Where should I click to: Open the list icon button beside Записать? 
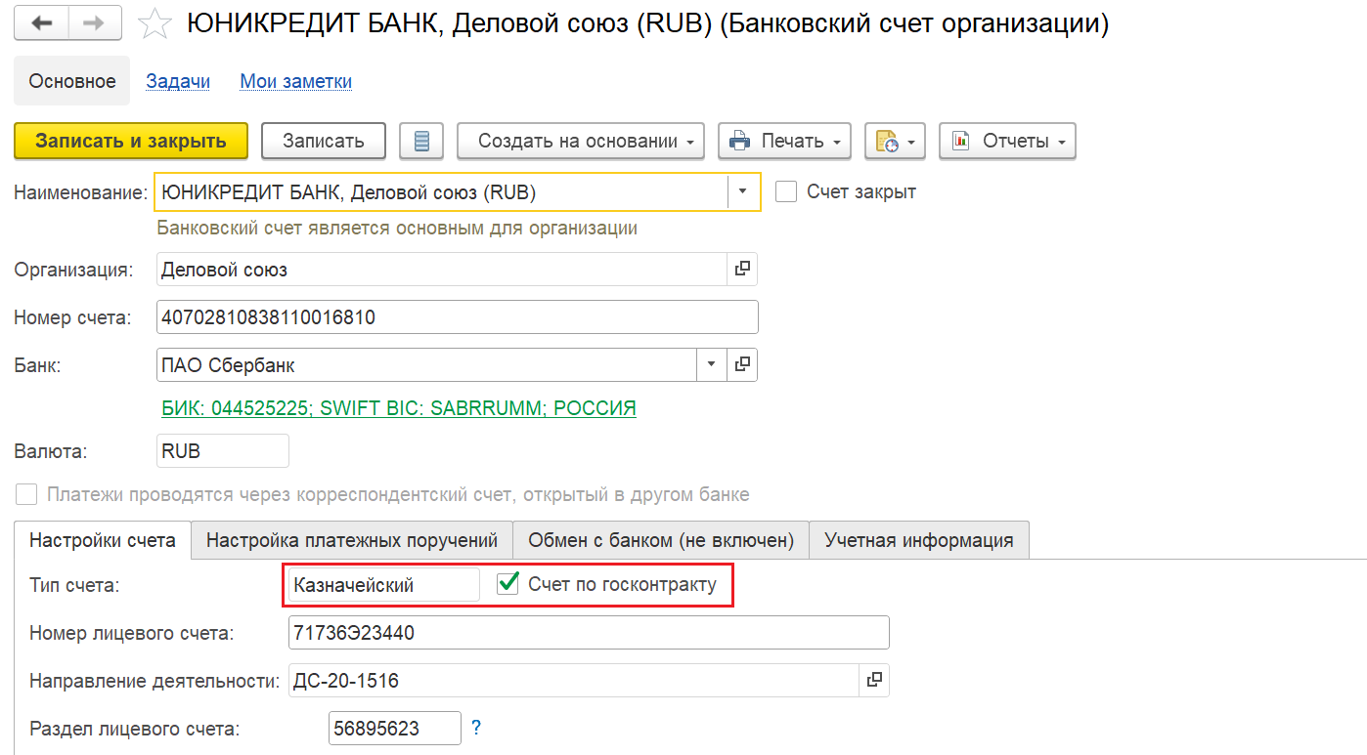(421, 141)
